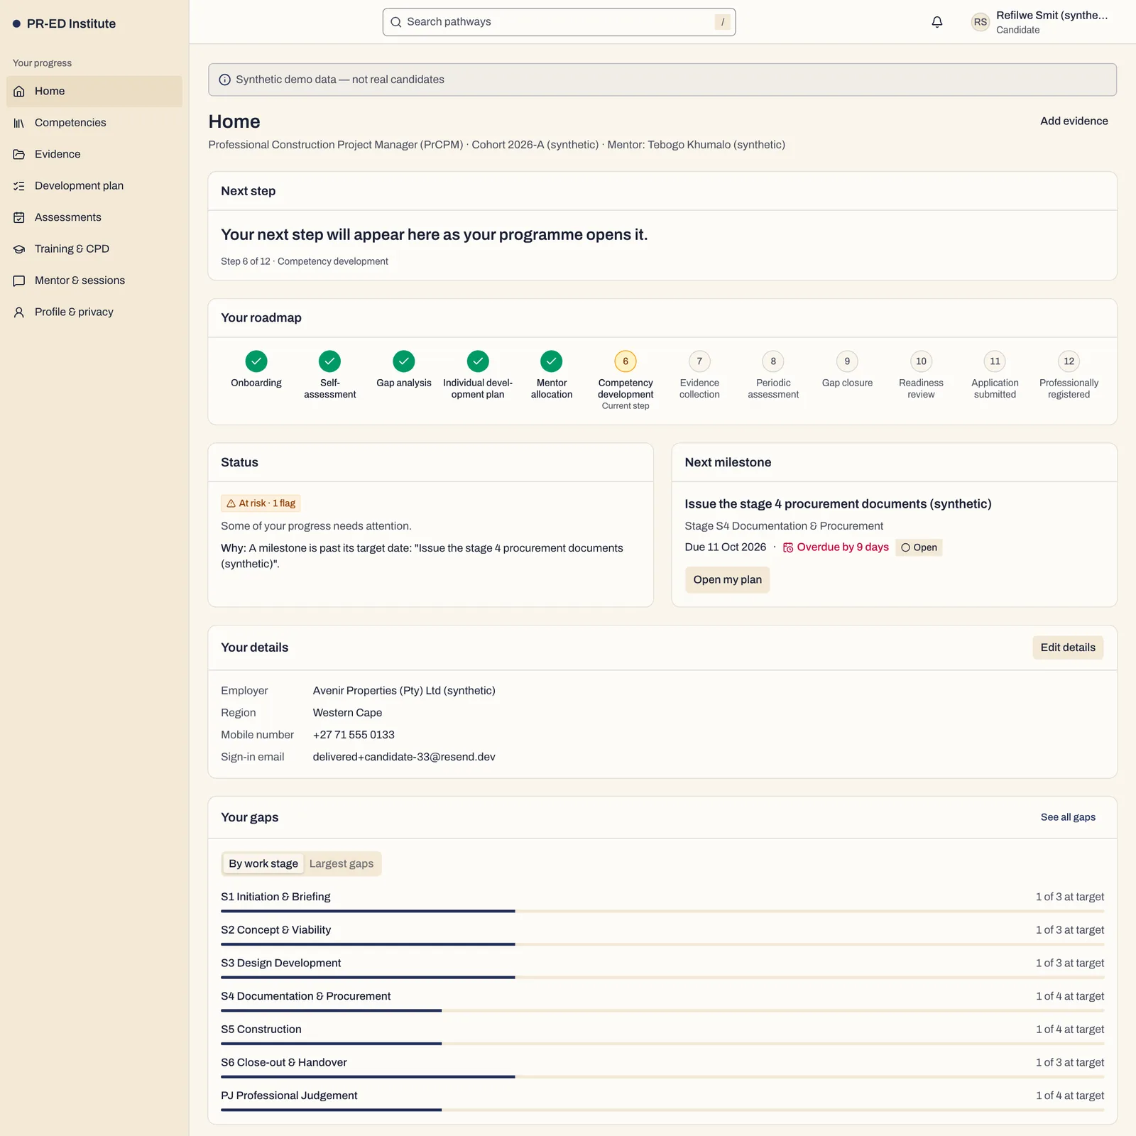Click the Profile & privacy person icon
Viewport: 1136px width, 1136px height.
(x=19, y=312)
